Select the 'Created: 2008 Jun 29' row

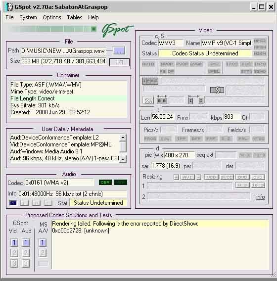(68, 112)
